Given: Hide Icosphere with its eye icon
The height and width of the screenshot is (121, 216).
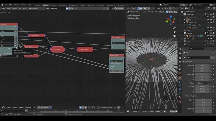Looking at the screenshot, I should click(x=211, y=28).
